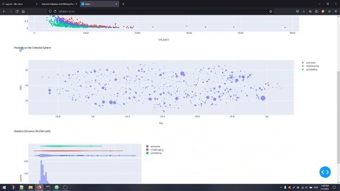Open File Explorer on the taskbar

[x=31, y=187]
